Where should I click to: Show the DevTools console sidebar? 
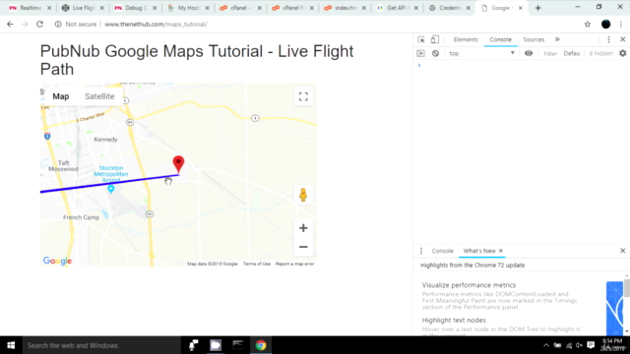tap(420, 53)
